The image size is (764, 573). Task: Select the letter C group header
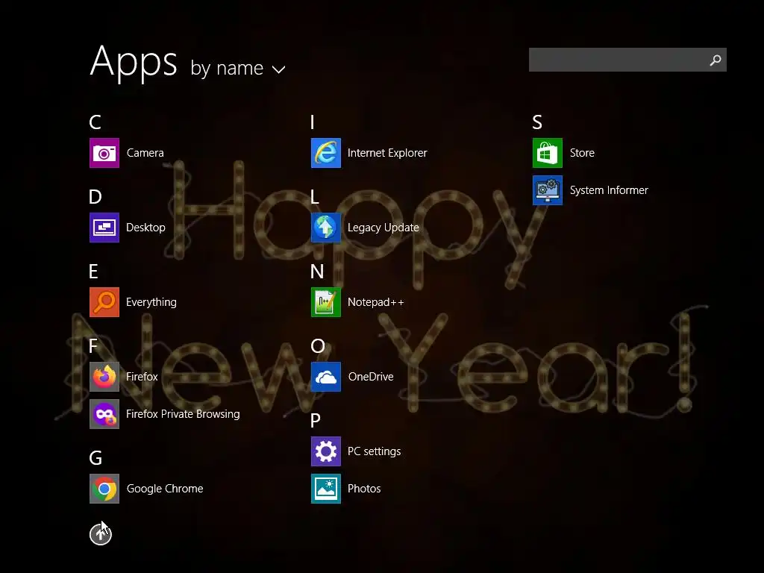[95, 122]
